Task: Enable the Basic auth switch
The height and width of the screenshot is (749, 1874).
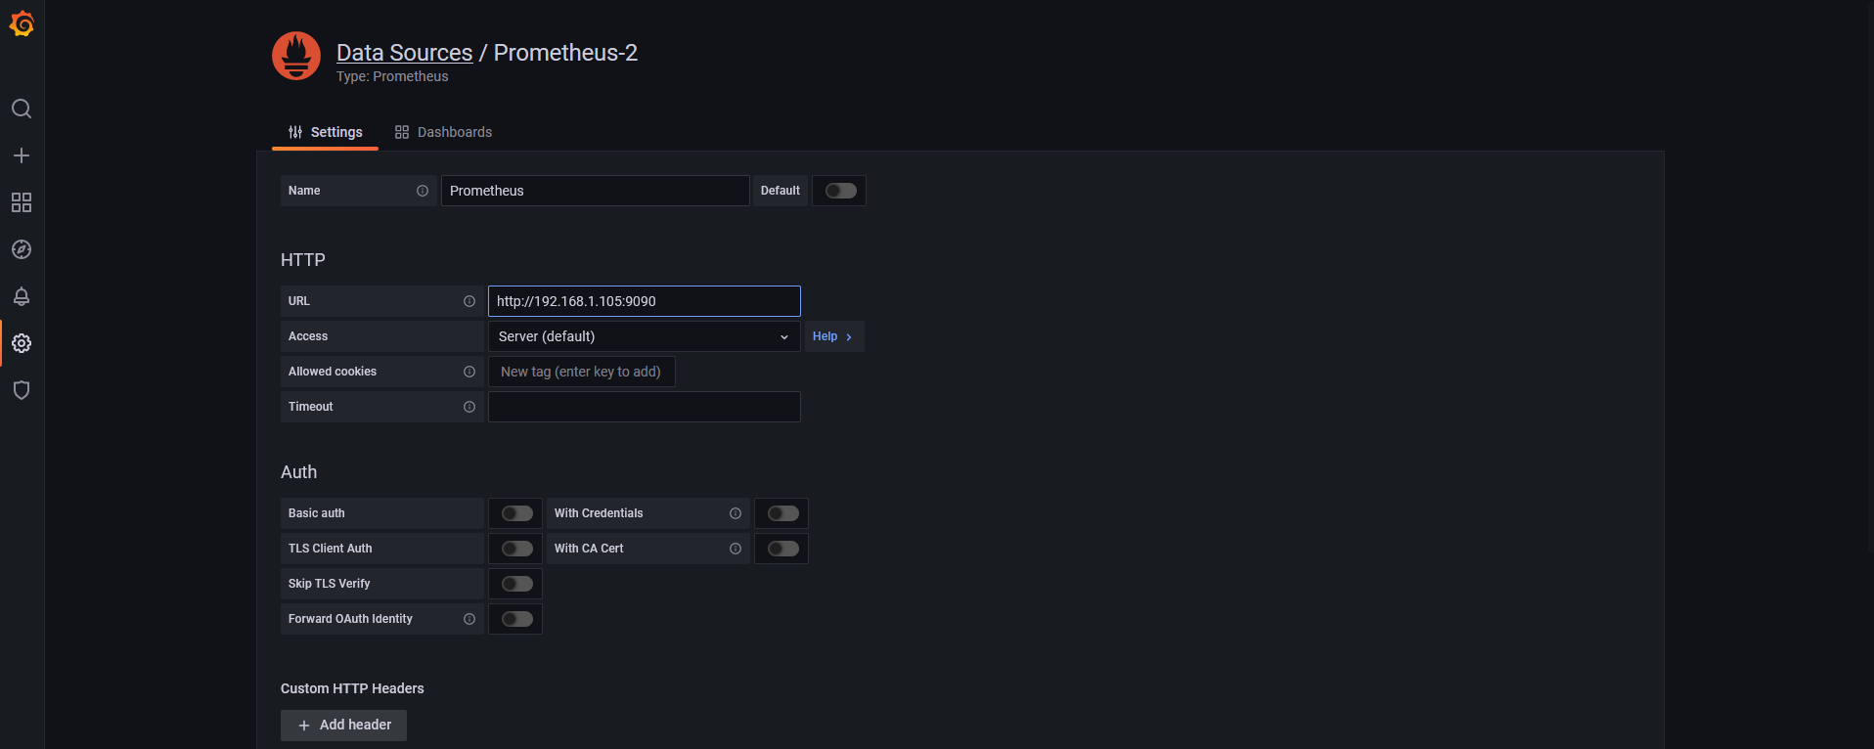Action: (x=517, y=513)
